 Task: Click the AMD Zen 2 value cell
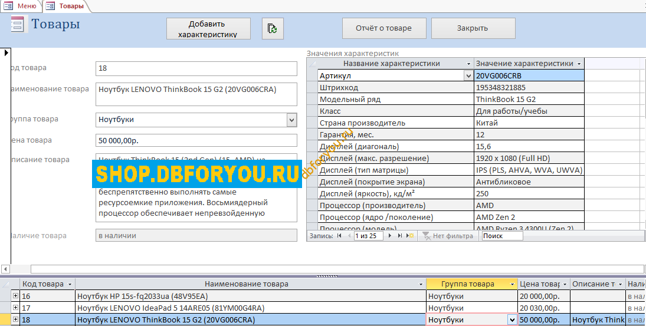coord(529,218)
